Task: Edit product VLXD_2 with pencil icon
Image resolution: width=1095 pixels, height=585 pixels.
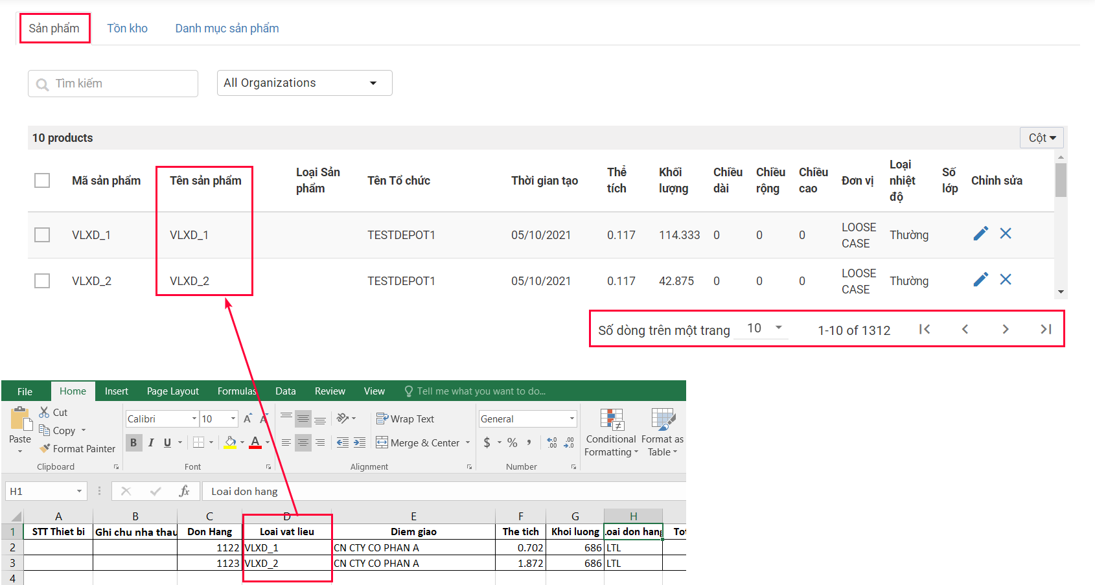Action: point(981,279)
